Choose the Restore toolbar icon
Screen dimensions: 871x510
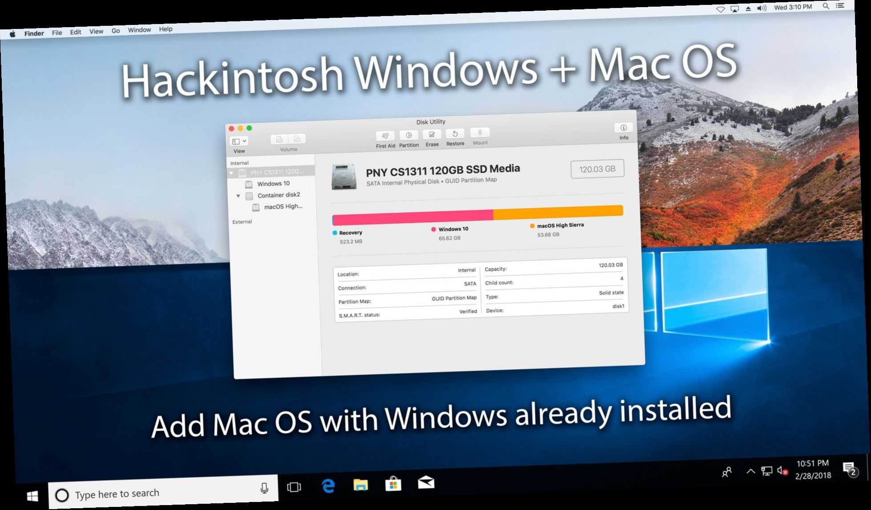(x=455, y=134)
